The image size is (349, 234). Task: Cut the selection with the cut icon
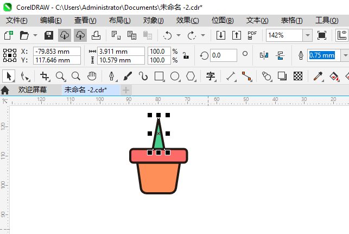tap(116, 35)
